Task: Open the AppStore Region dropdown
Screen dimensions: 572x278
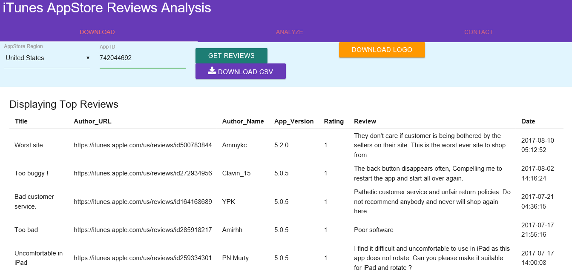Action: click(x=47, y=58)
